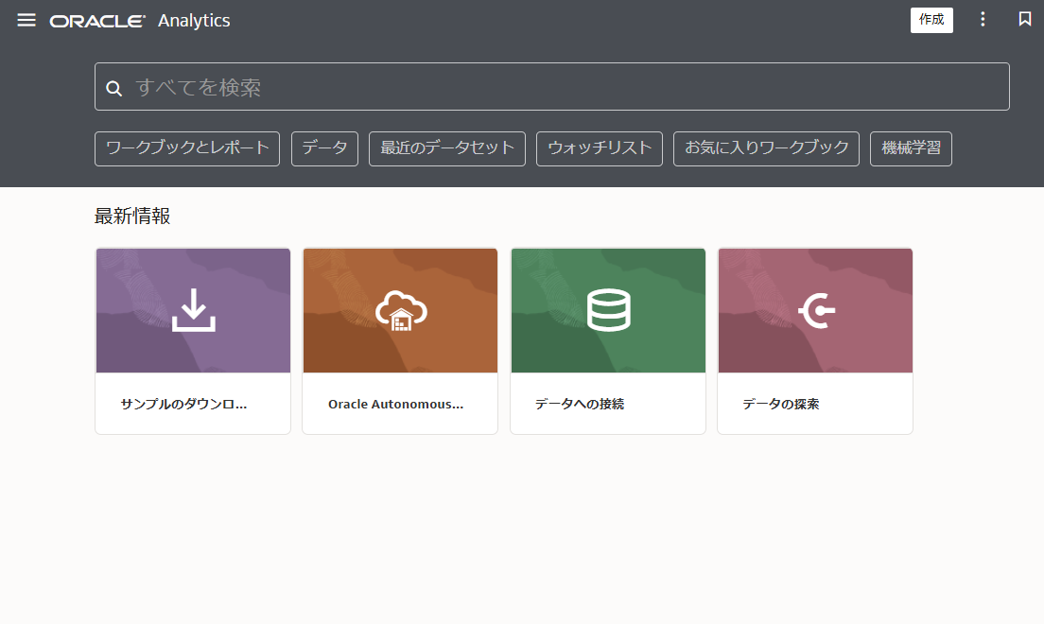
Task: Click the 最新情報 section heading
Action: [x=131, y=216]
